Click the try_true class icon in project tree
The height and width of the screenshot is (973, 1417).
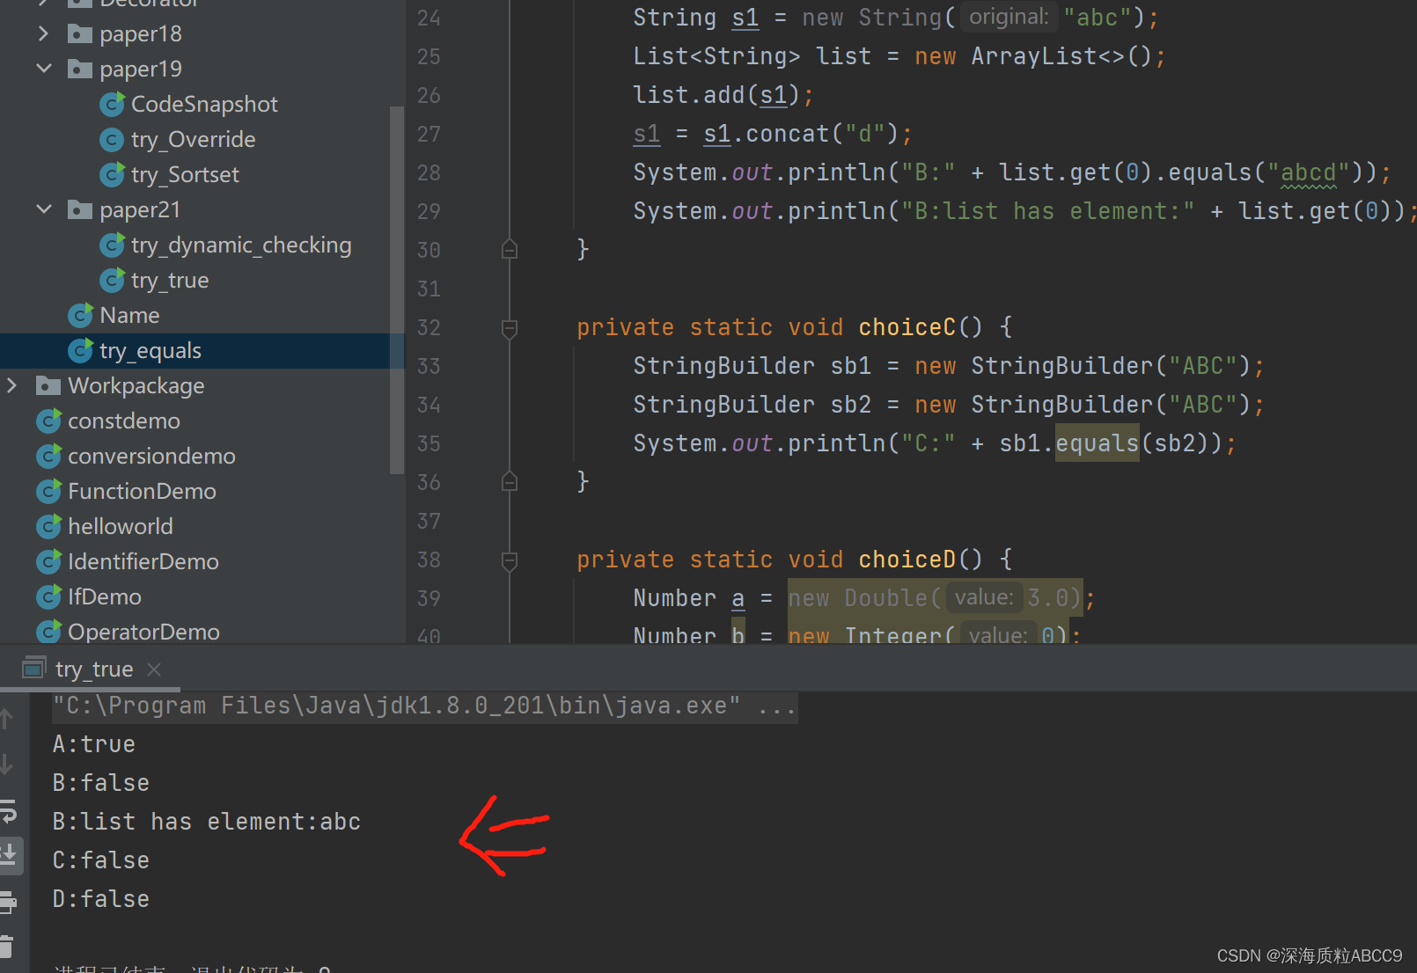(112, 280)
